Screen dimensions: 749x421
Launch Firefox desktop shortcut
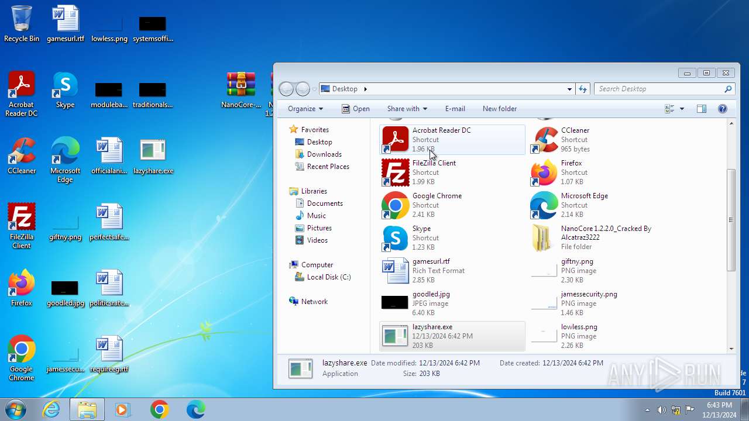[x=22, y=288]
